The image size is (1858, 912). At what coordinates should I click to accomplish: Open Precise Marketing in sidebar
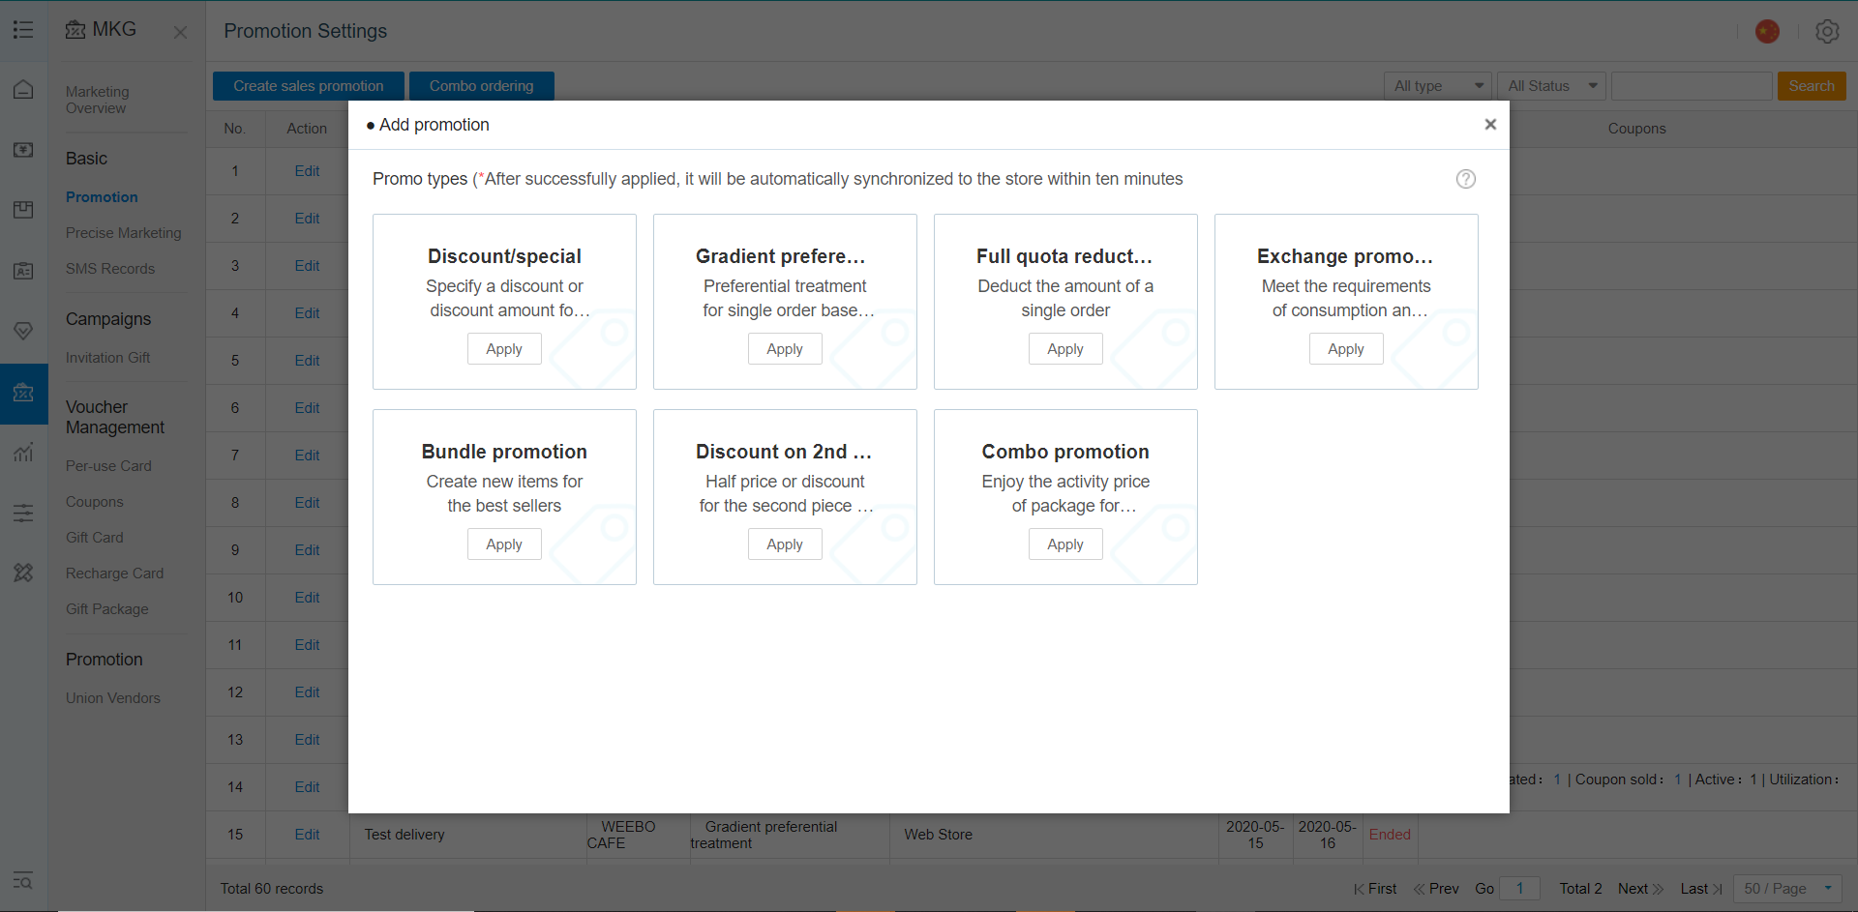click(x=124, y=233)
